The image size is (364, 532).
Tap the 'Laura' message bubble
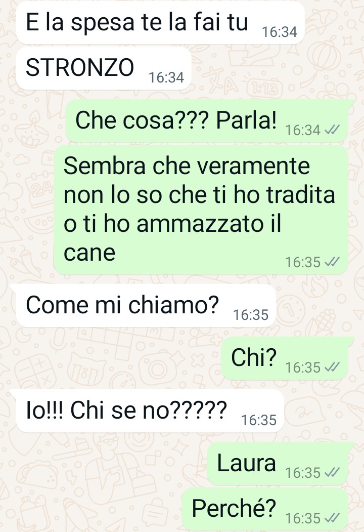point(278,464)
